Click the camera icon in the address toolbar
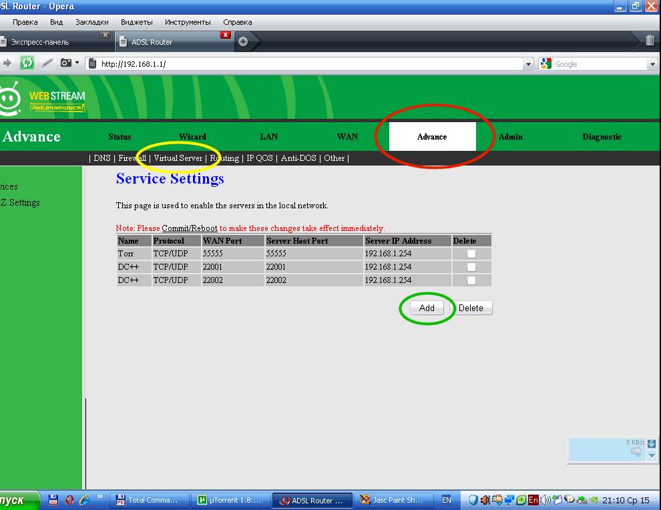 pos(65,63)
